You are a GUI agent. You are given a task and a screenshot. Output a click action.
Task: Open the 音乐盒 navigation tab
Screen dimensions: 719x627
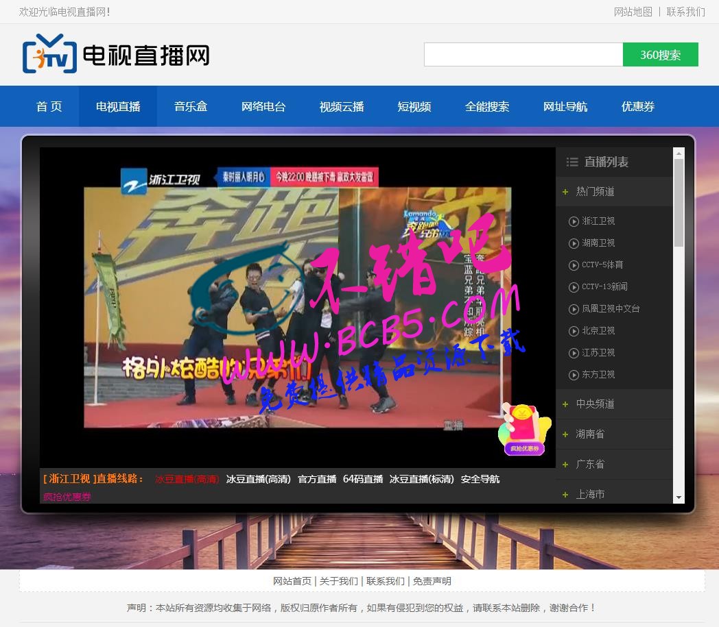tap(191, 107)
